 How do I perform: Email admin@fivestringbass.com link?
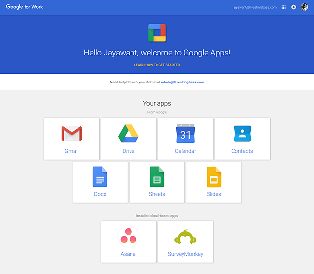[183, 82]
